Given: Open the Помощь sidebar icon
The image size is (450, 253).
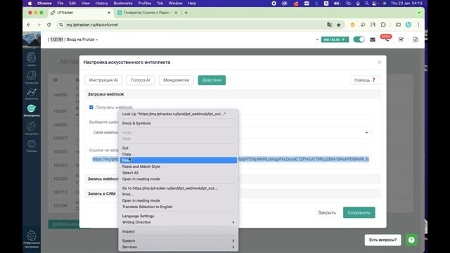Looking at the screenshot, I should 32,145.
